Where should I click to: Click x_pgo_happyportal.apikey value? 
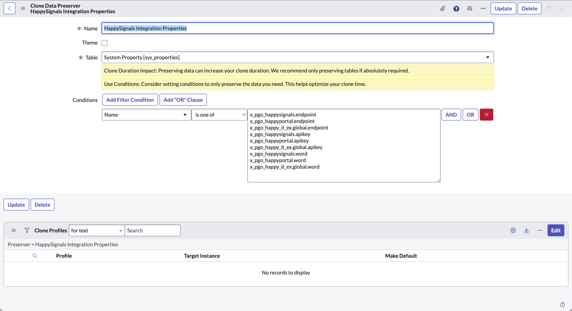[279, 141]
